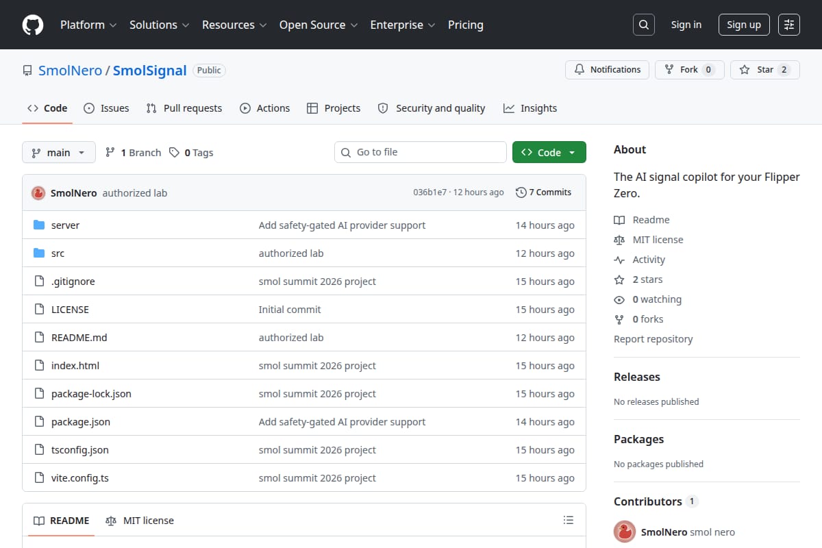Expand the main branch dropdown
Viewport: 822px width, 548px height.
click(x=58, y=152)
